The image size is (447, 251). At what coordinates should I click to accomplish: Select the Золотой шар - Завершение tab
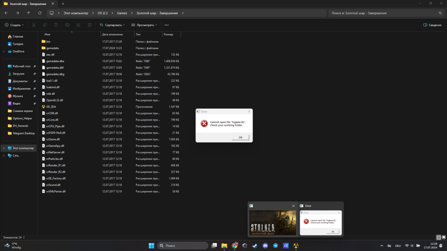point(26,4)
